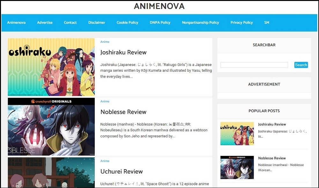Viewport: 319px width, 188px height.
Task: Select Anime category above Noblesse Review
Action: point(105,101)
